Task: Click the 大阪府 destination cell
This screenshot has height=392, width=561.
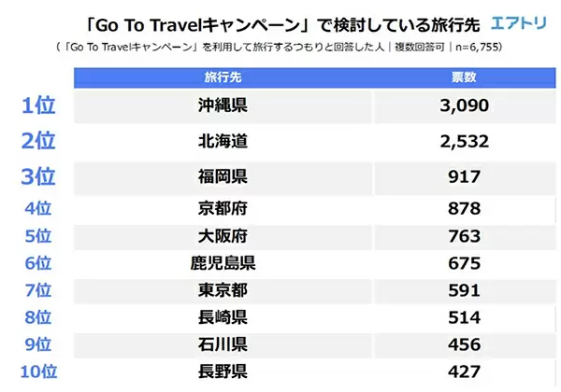Action: (x=223, y=236)
